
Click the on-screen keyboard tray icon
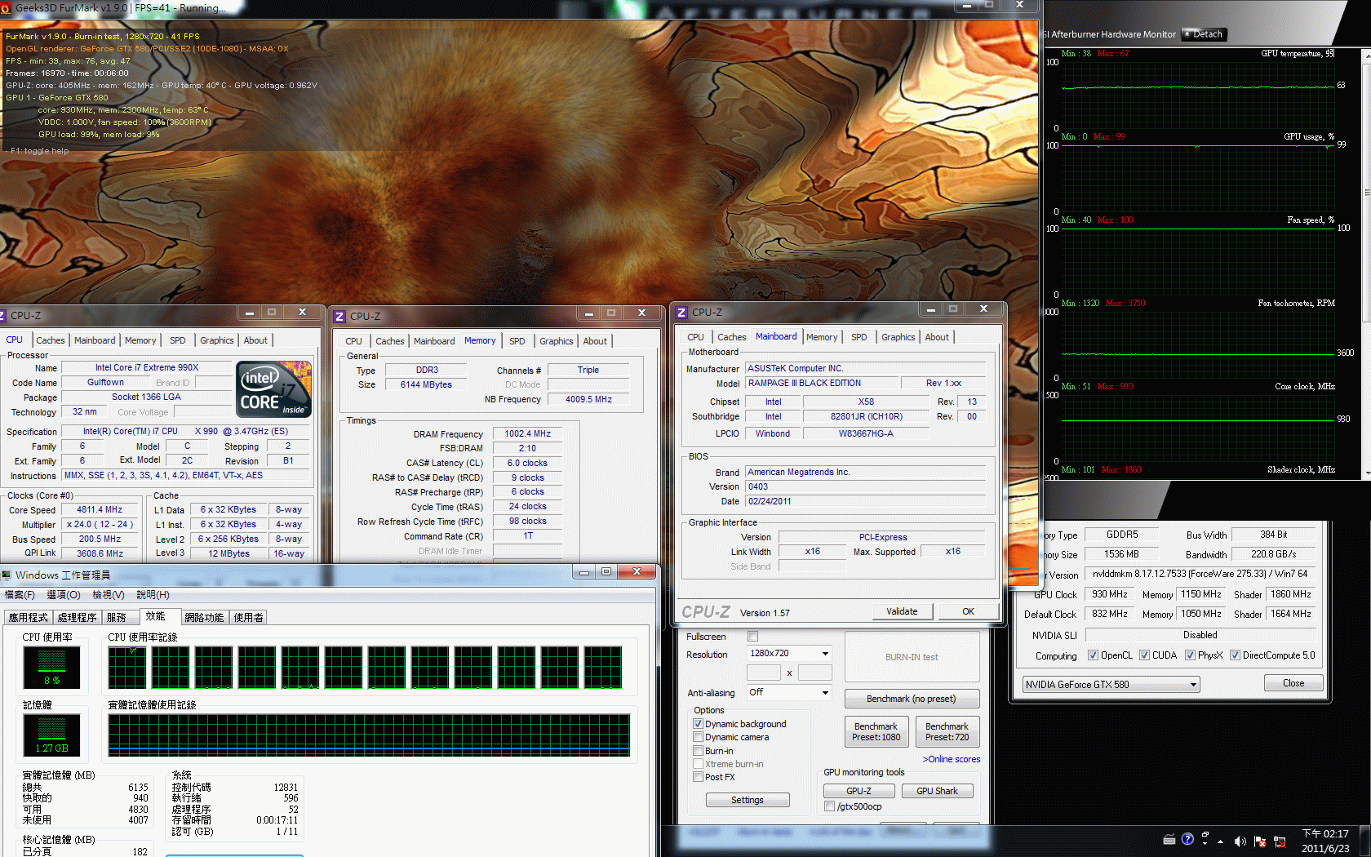click(x=1169, y=839)
